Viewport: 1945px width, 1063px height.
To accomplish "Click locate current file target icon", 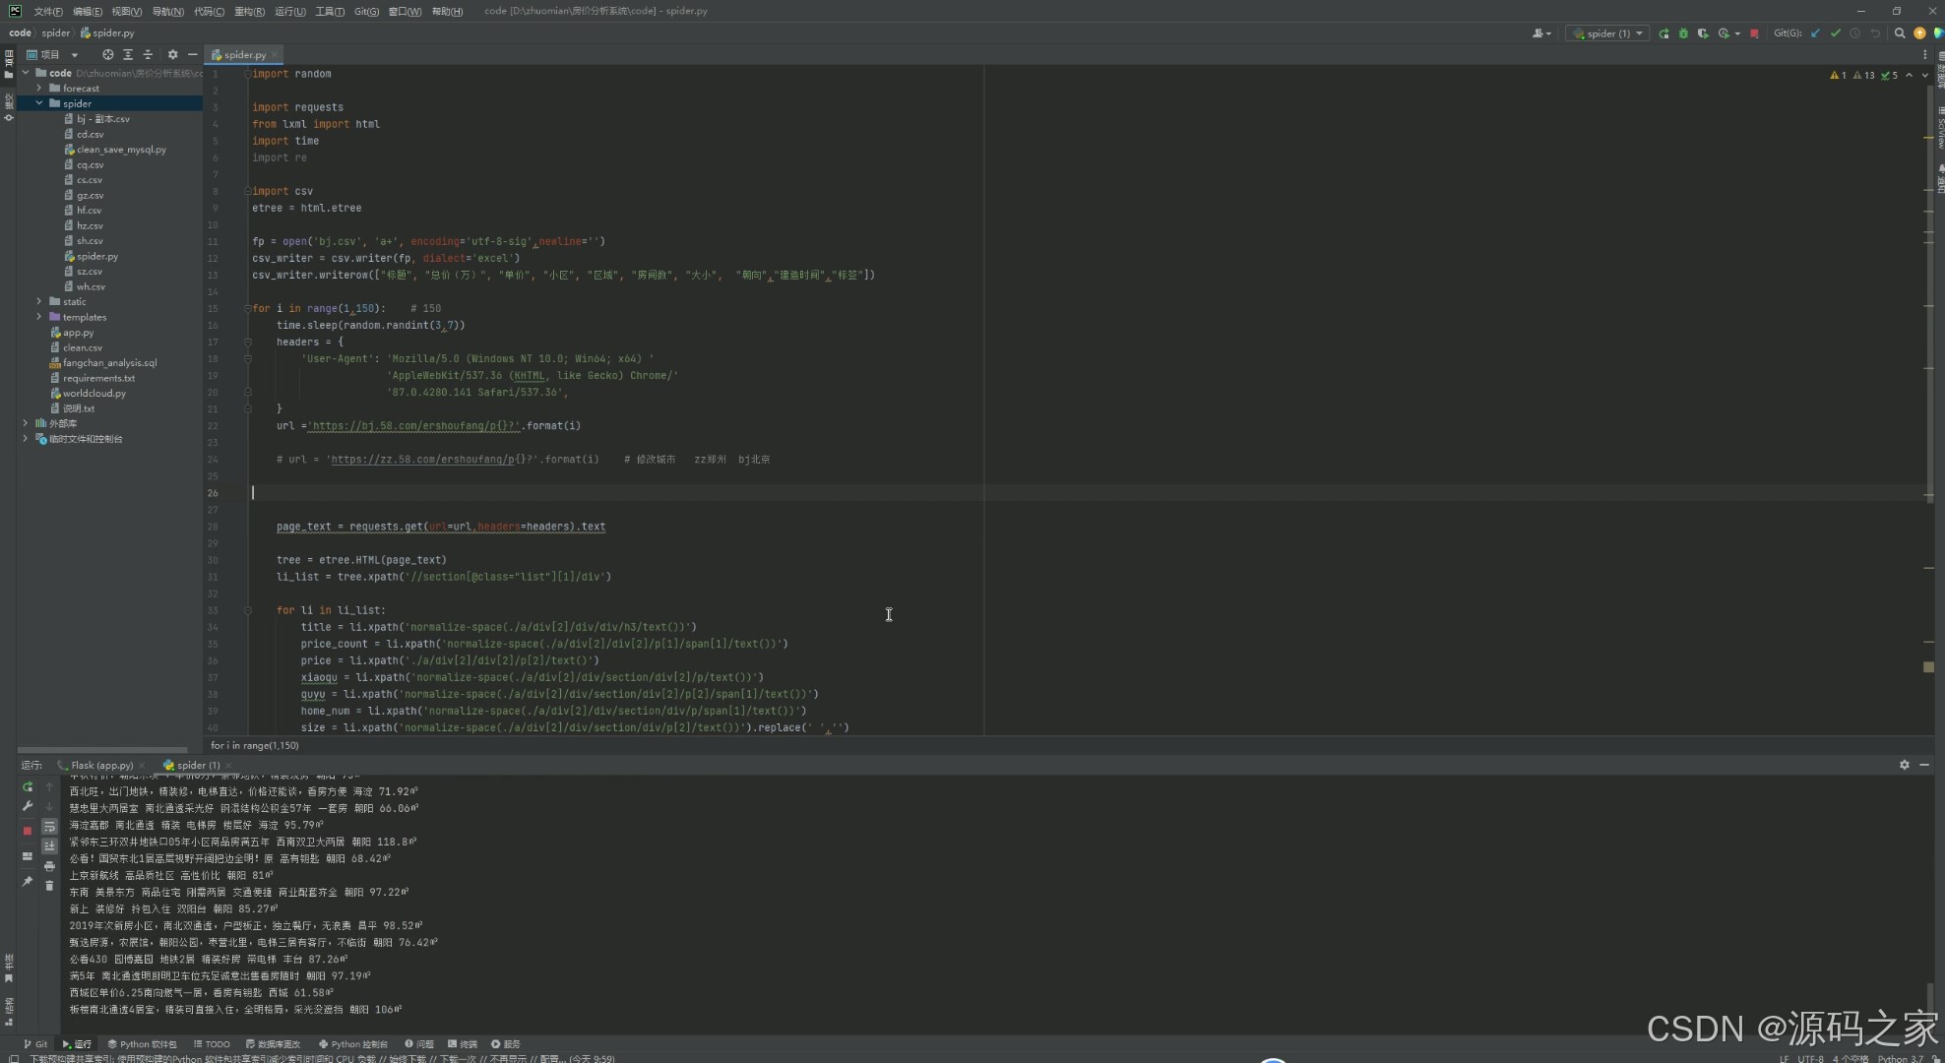I will (107, 55).
